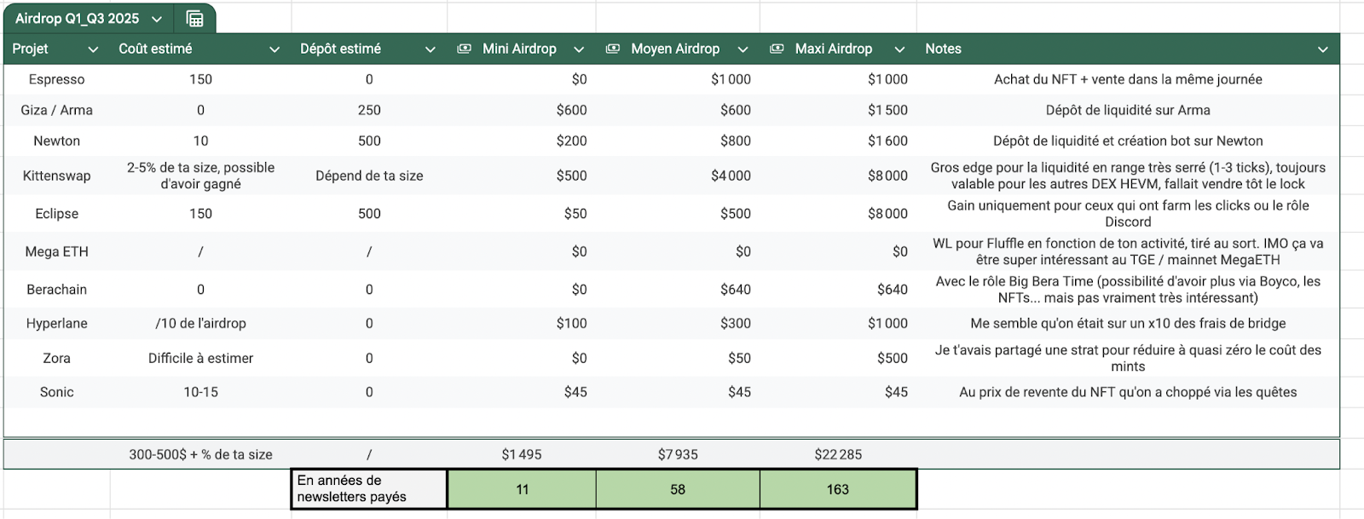
Task: Select green cell showing 163
Action: [x=838, y=489]
